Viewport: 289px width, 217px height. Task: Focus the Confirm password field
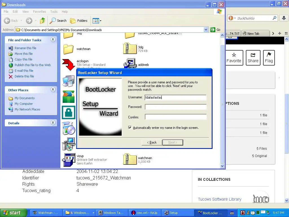pyautogui.click(x=176, y=117)
